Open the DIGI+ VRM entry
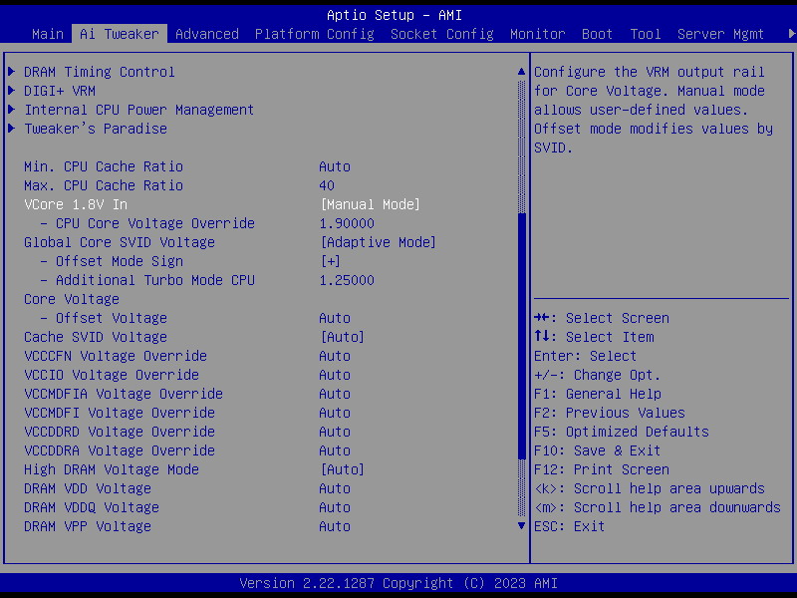This screenshot has width=797, height=598. [x=60, y=91]
